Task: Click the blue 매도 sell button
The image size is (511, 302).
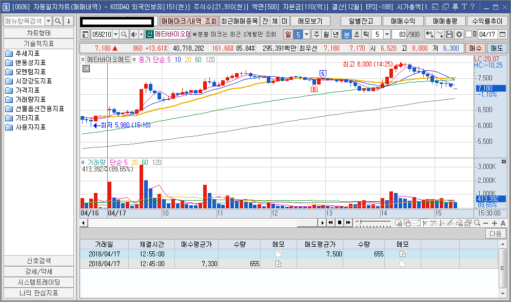Action: pyautogui.click(x=497, y=49)
